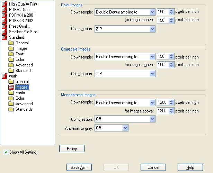Select the Smallest File Size preset icon
This screenshot has width=213, height=173.
coord(5,32)
